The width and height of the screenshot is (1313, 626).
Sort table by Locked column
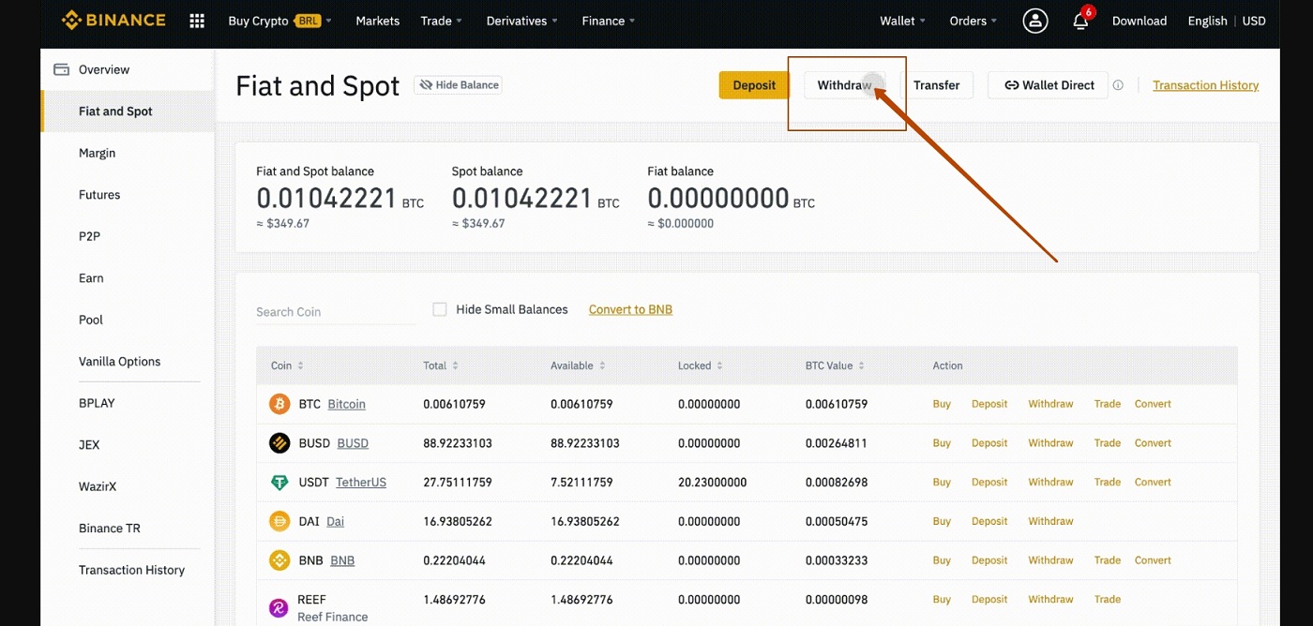[700, 365]
